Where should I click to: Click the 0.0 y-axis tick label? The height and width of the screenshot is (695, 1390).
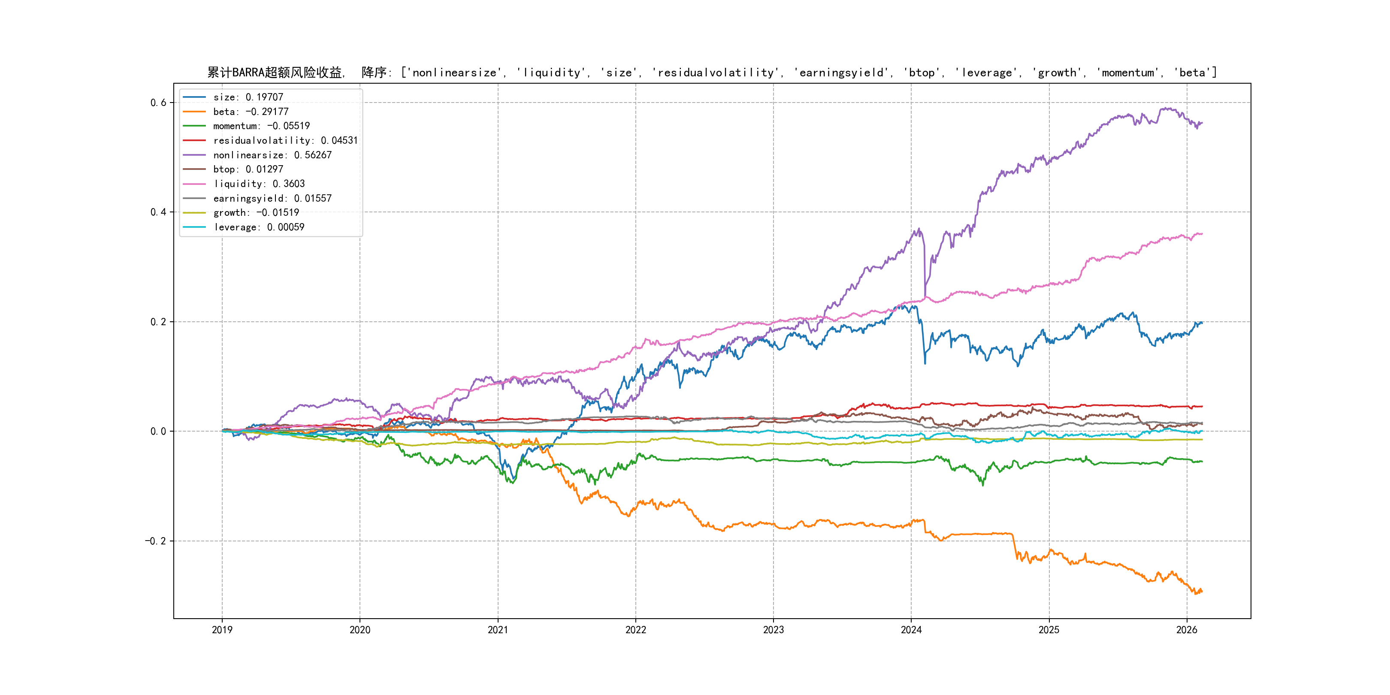click(x=158, y=431)
